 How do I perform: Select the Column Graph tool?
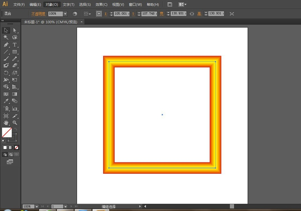click(x=15, y=108)
